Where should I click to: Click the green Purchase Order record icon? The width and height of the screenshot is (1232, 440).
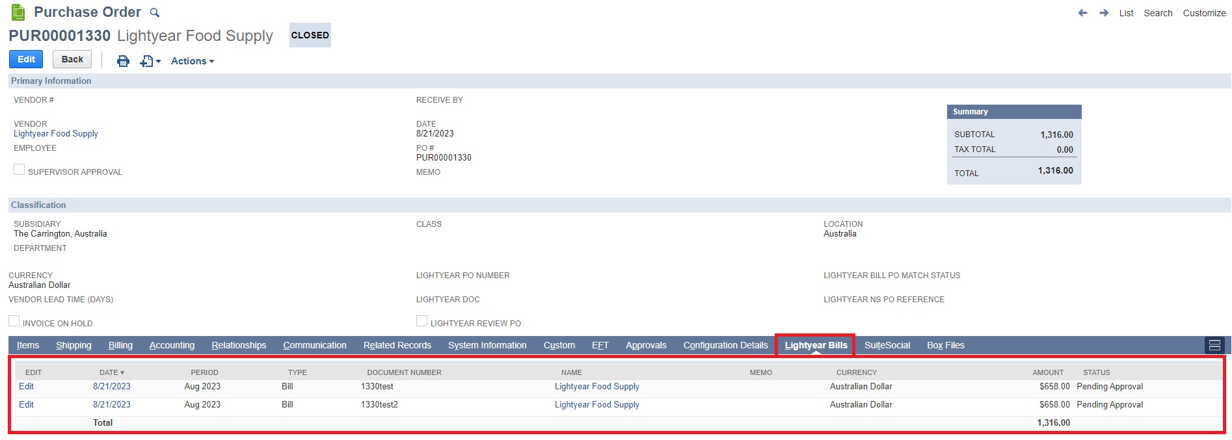[18, 12]
